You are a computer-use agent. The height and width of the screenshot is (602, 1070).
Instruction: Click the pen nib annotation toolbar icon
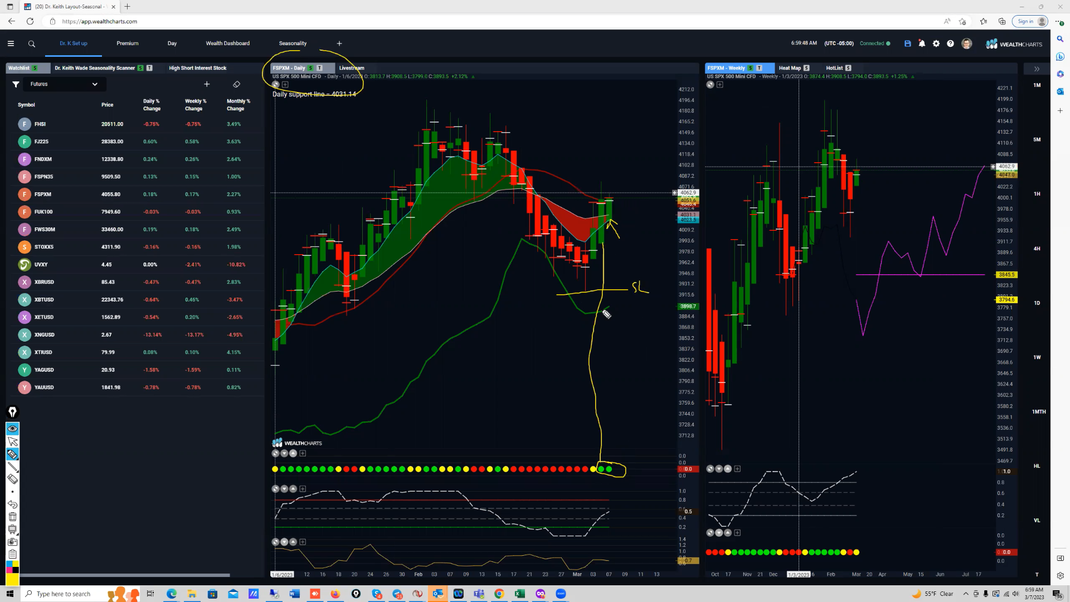(12, 412)
